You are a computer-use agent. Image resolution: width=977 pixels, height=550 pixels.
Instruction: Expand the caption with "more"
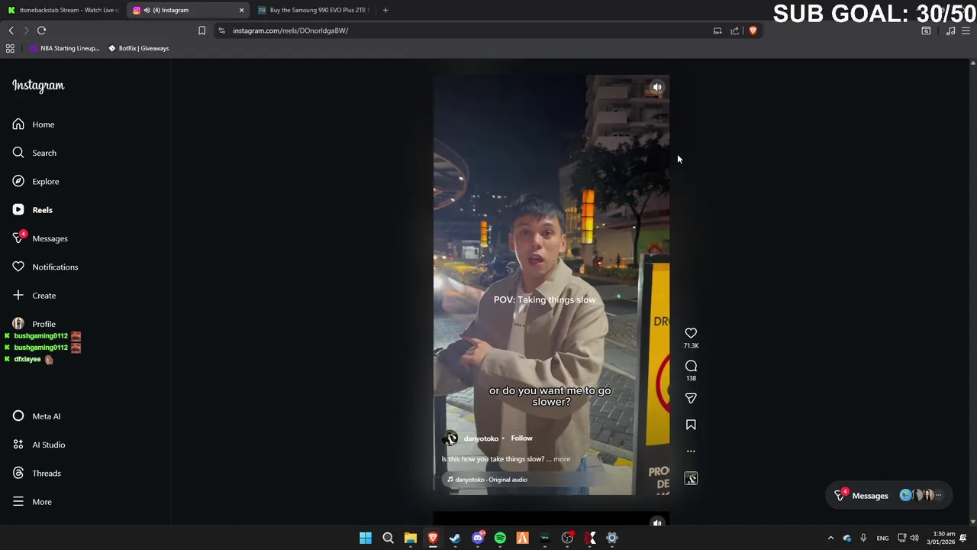[x=561, y=459]
